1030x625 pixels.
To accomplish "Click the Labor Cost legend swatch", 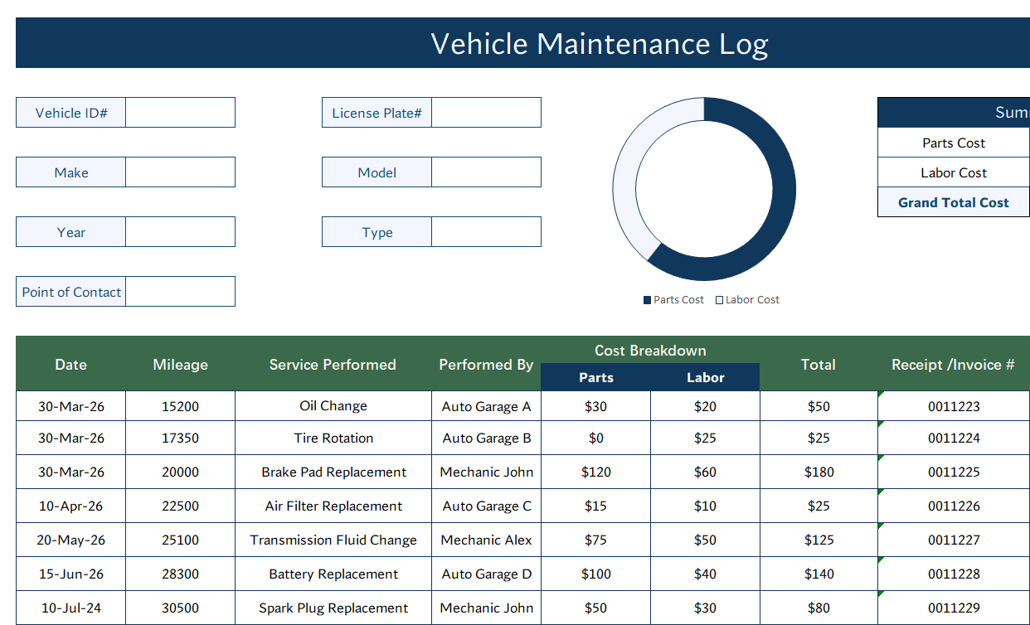I will pos(720,300).
